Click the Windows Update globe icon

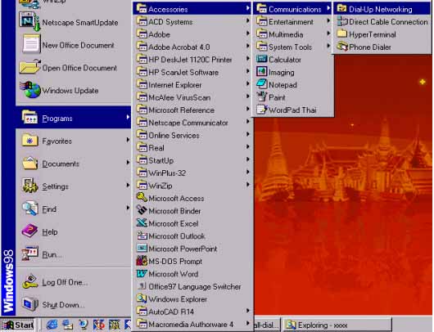pyautogui.click(x=30, y=90)
